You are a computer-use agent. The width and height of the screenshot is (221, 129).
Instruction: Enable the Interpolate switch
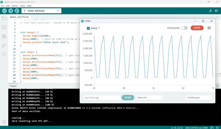point(185,28)
